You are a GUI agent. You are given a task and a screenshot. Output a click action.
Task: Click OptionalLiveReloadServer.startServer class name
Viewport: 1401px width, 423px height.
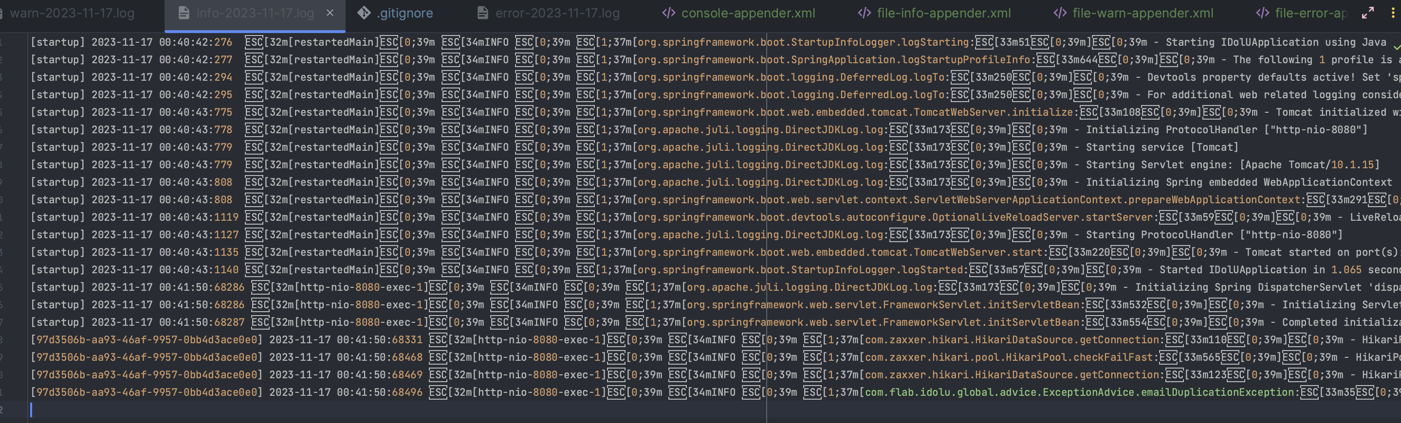1042,217
